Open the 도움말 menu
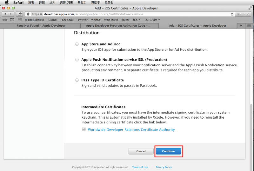The height and width of the screenshot is (171, 254). pos(109,3)
